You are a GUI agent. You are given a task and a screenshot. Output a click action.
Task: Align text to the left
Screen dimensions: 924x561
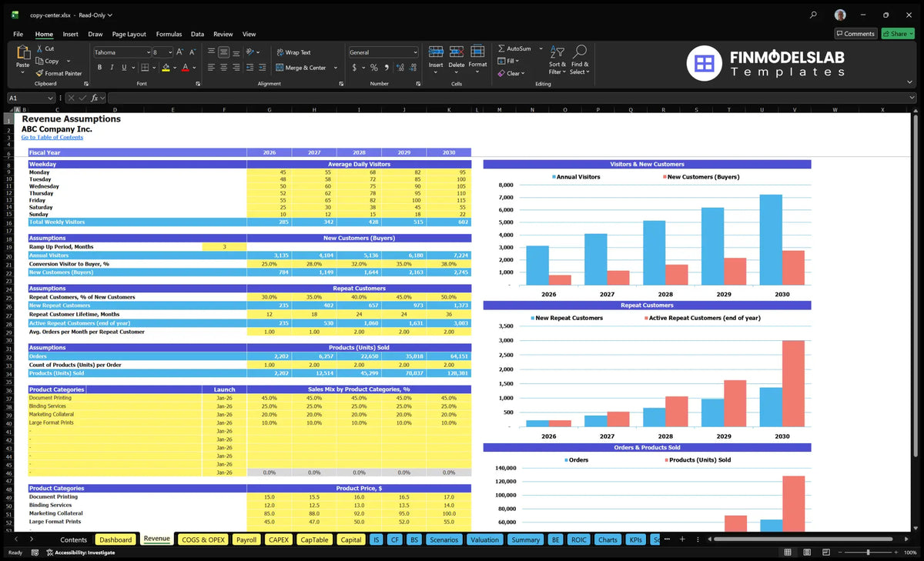click(x=211, y=68)
